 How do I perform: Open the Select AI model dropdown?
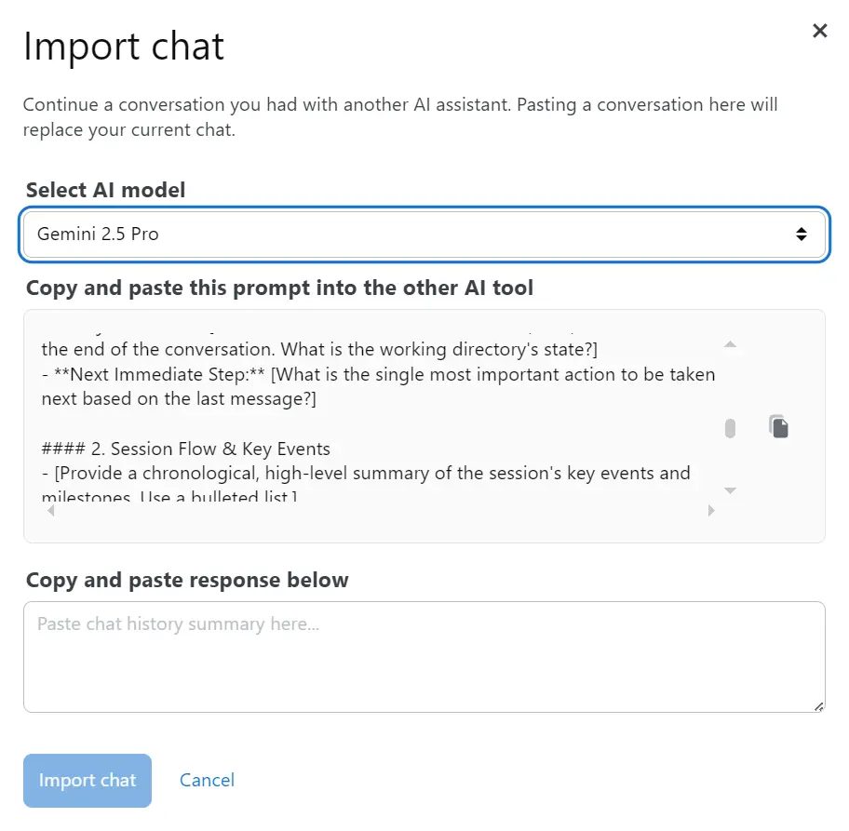click(424, 235)
